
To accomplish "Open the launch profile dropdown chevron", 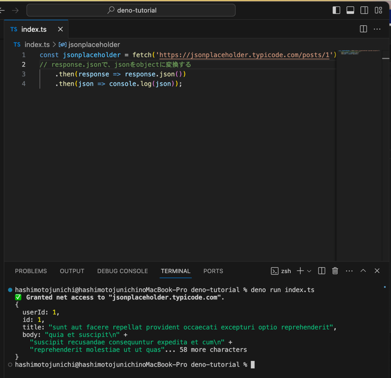I will (x=309, y=271).
